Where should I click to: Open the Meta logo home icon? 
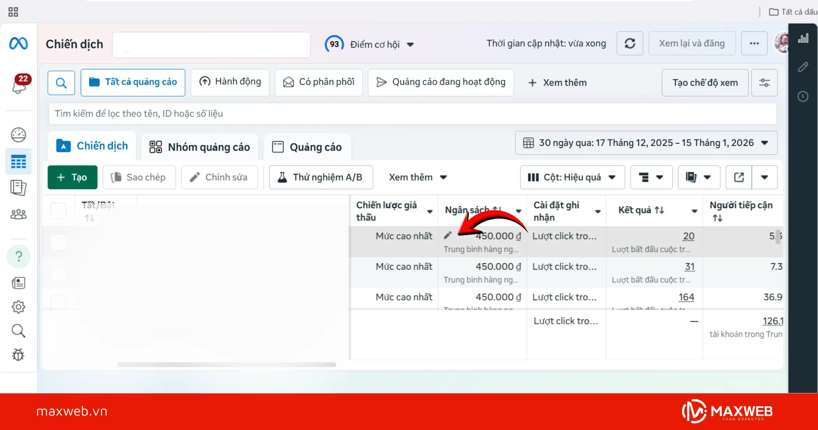tap(18, 43)
